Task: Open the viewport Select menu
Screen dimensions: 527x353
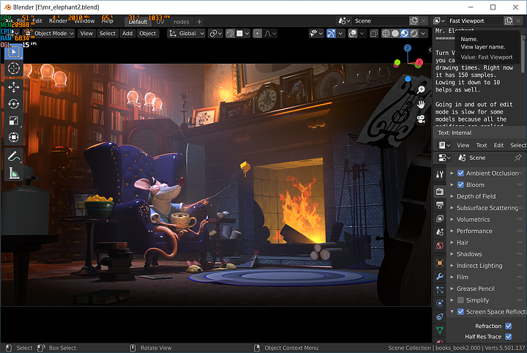Action: pos(108,33)
